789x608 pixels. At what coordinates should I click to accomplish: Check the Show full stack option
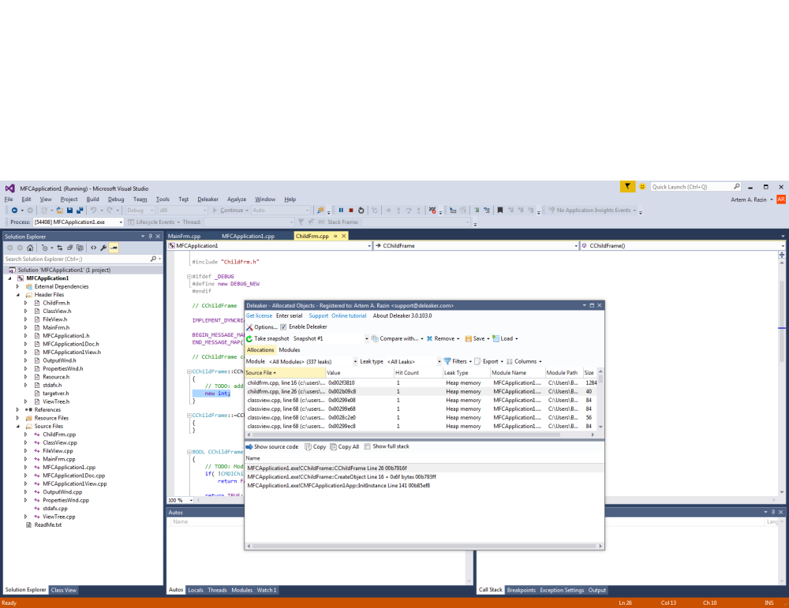pos(368,446)
